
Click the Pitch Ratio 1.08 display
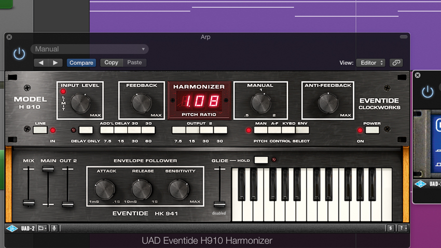click(x=199, y=101)
